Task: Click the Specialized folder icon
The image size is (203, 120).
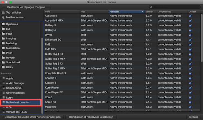Action: [x=3, y=62]
